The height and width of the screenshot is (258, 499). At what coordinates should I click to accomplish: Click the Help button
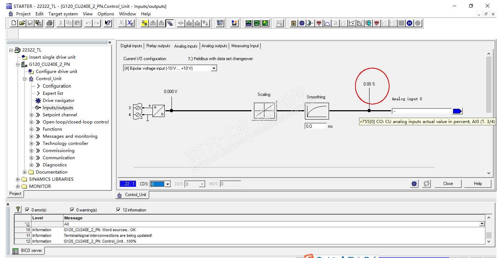tap(477, 184)
